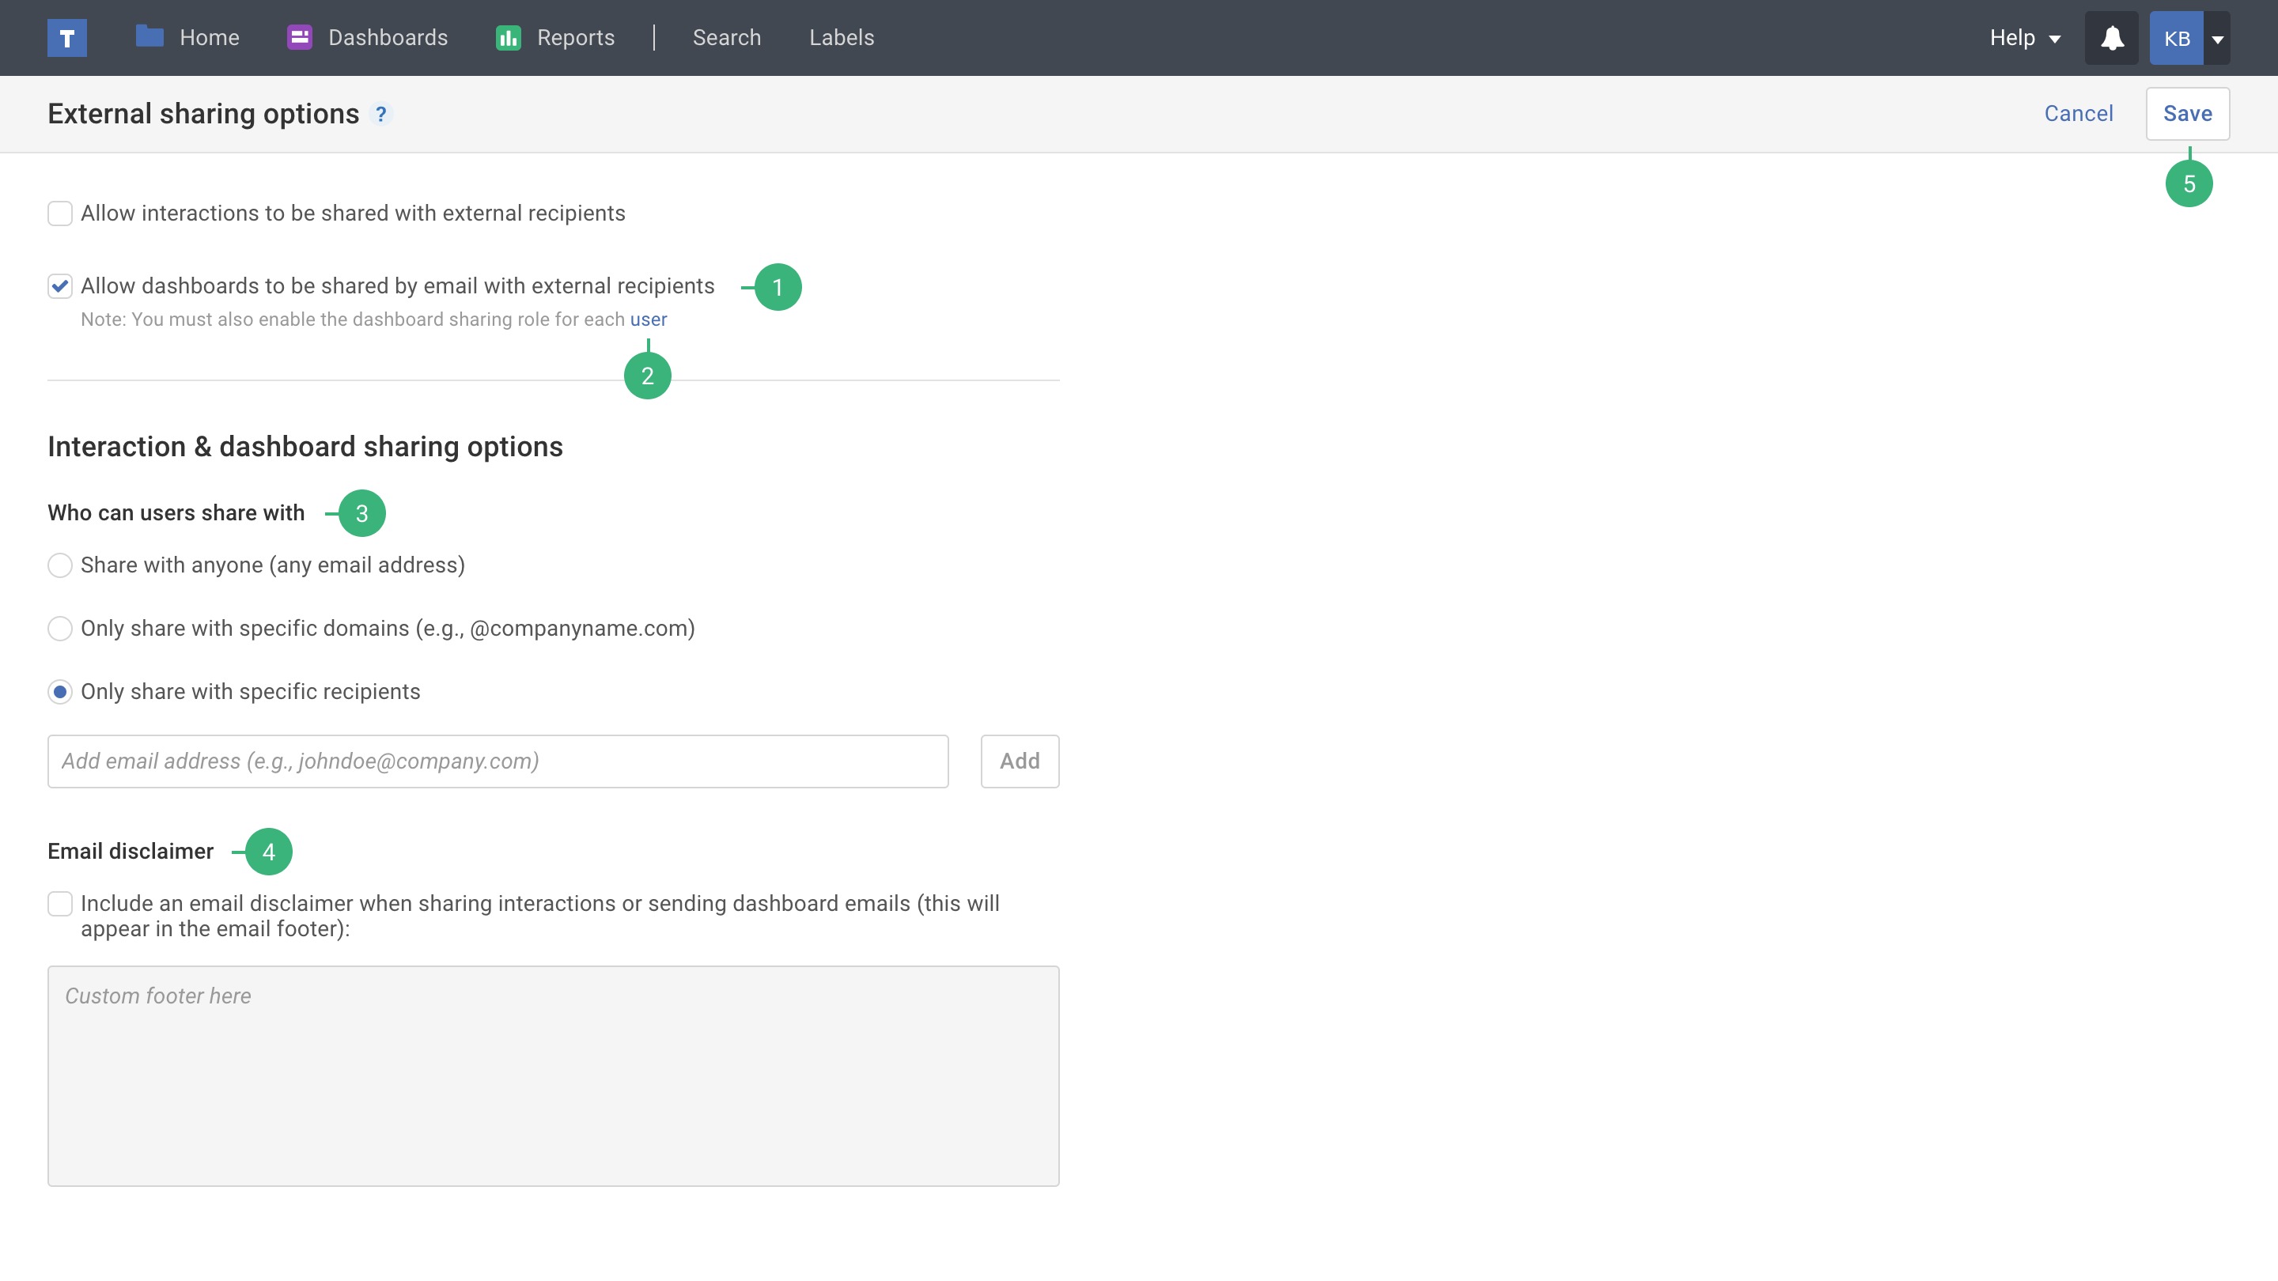Click the green Reports chart icon

[508, 37]
